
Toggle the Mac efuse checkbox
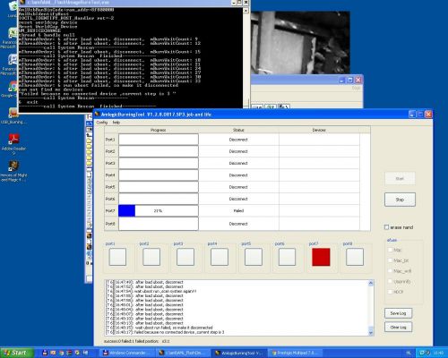coord(390,250)
